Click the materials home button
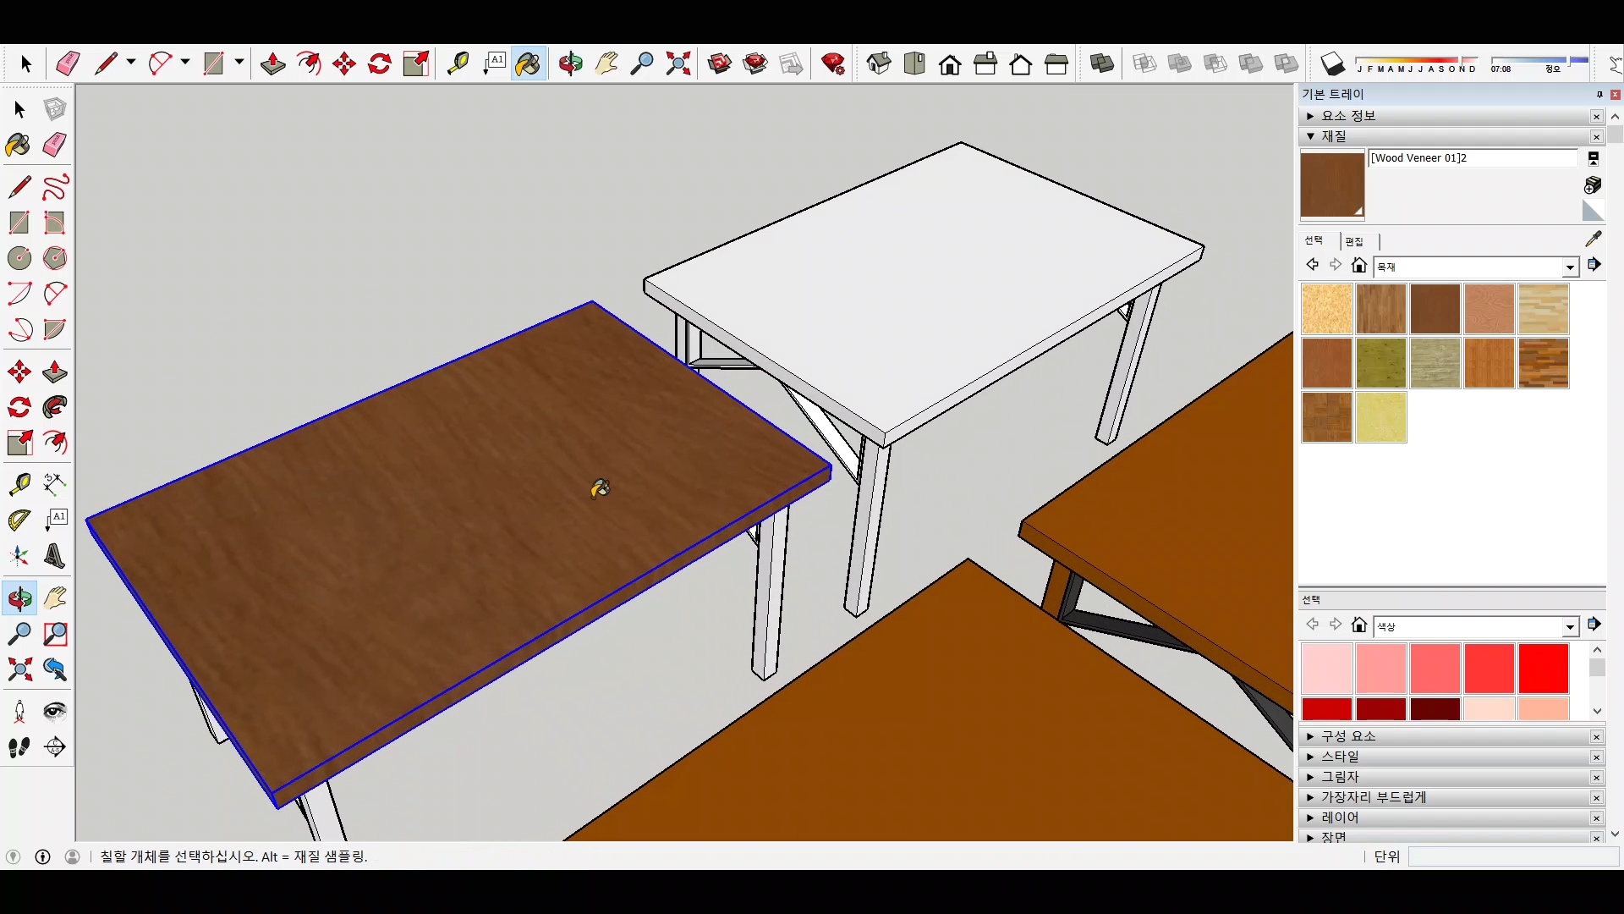The width and height of the screenshot is (1624, 914). (1359, 266)
